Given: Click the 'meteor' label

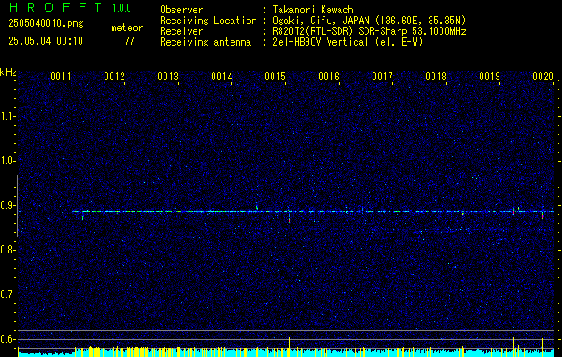Looking at the screenshot, I should coord(127,28).
